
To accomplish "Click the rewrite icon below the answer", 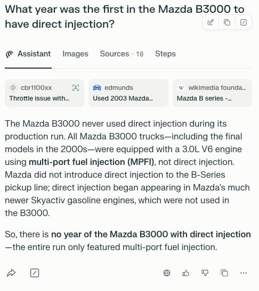I will click(x=35, y=273).
